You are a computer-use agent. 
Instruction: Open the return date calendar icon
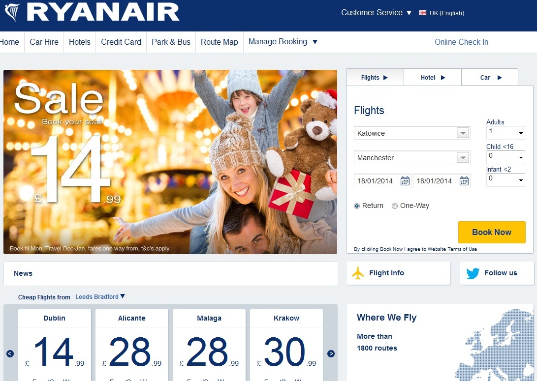coord(464,181)
